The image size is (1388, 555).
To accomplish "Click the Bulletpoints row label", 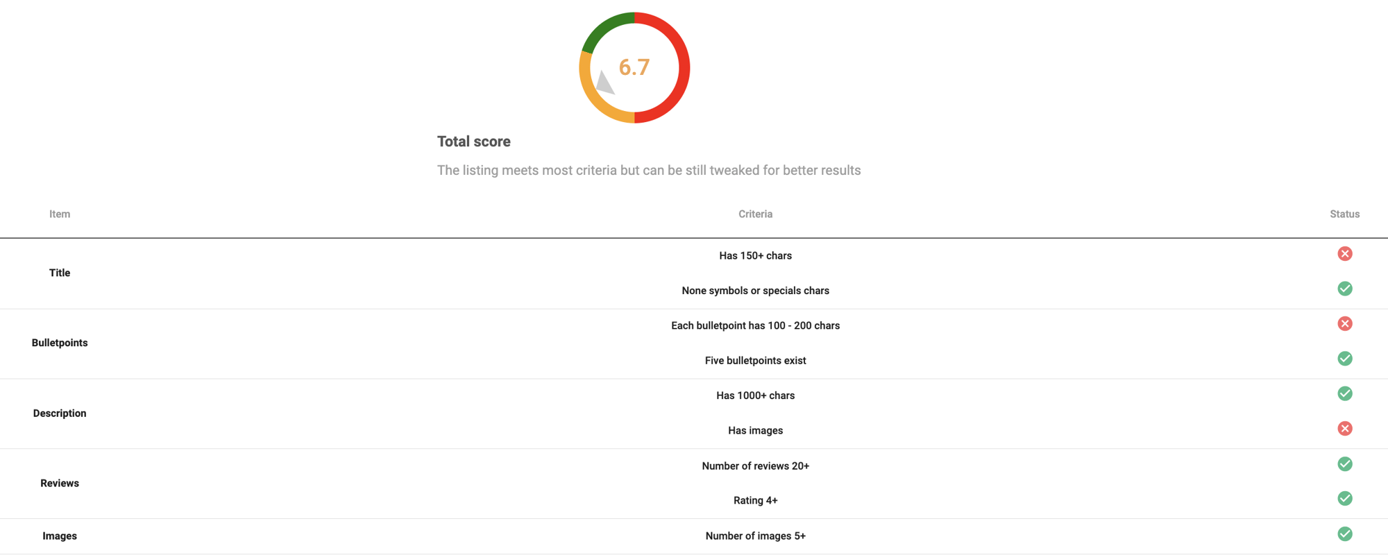I will point(60,343).
